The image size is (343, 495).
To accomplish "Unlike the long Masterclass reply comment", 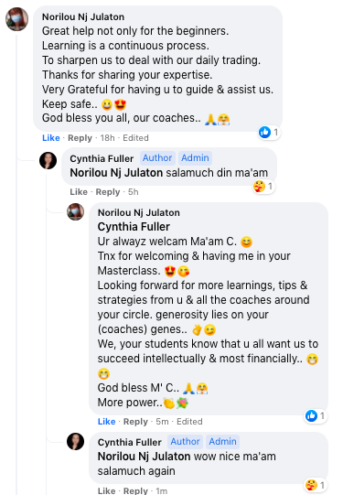I will (106, 422).
